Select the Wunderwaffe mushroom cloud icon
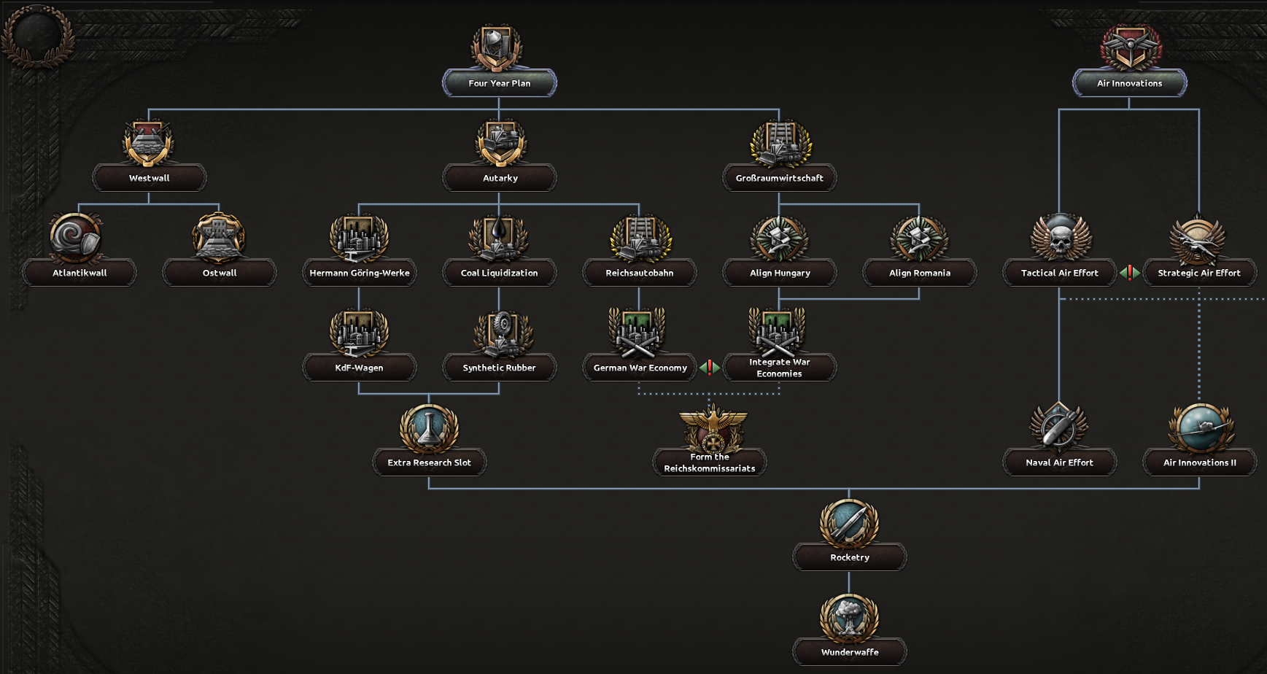This screenshot has height=674, width=1267. pos(849,617)
